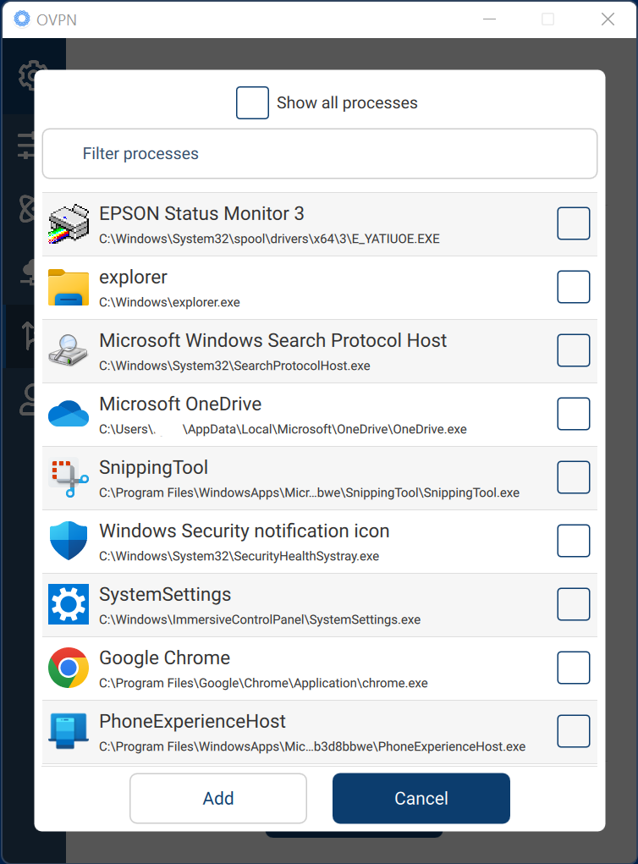Click the Google Chrome name text
The image size is (638, 864).
point(165,658)
